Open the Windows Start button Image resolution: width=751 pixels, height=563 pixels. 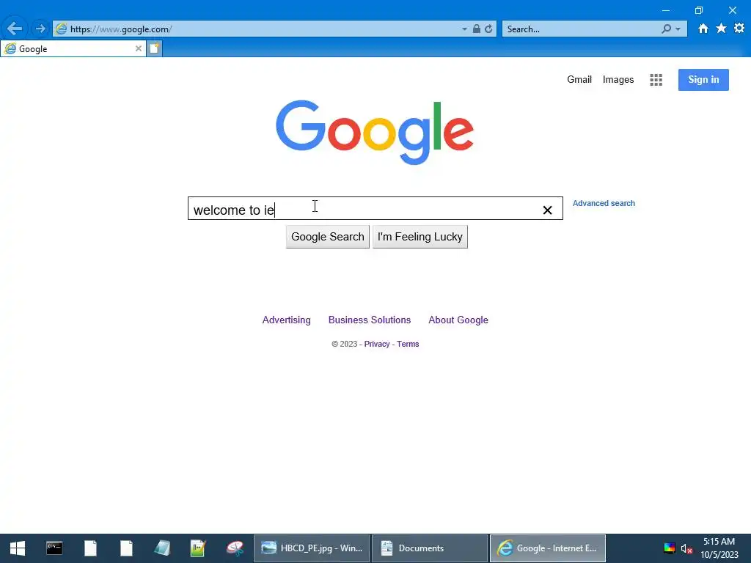tap(18, 548)
